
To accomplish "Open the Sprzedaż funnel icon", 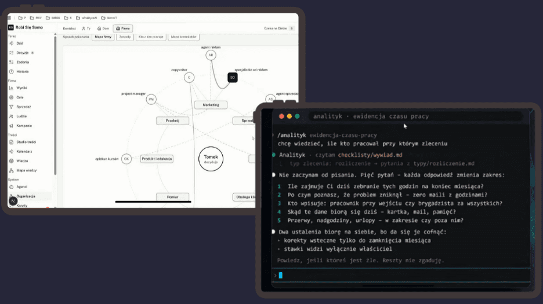I will coord(12,107).
